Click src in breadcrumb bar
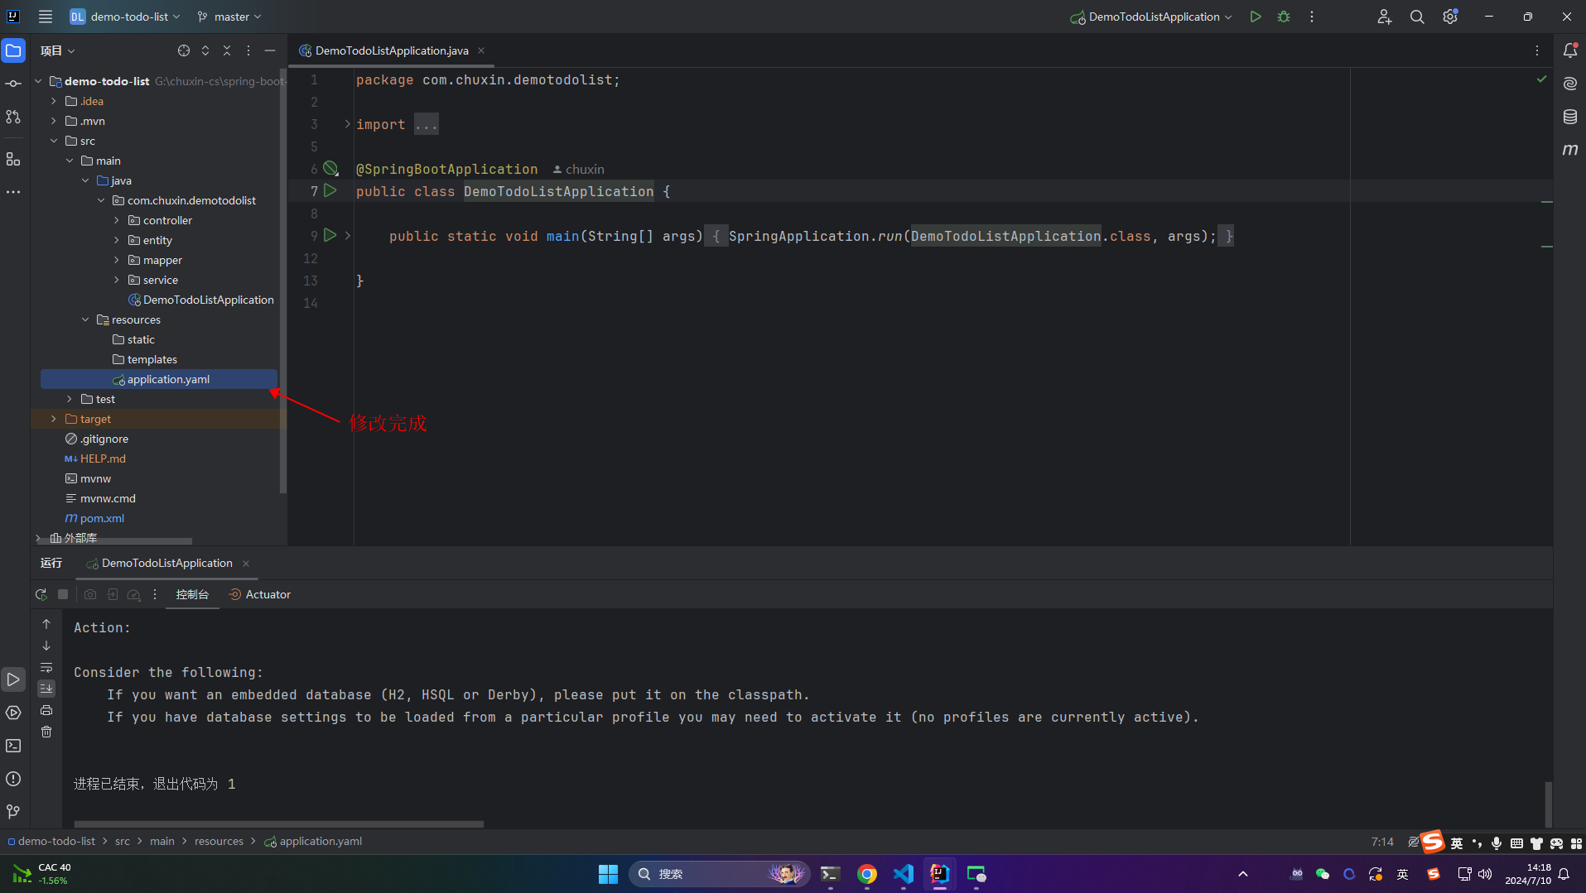 [x=123, y=842]
